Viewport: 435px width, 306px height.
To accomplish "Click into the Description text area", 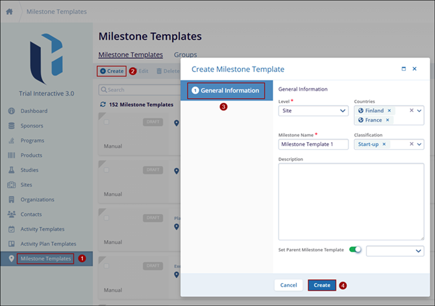I will [x=351, y=202].
